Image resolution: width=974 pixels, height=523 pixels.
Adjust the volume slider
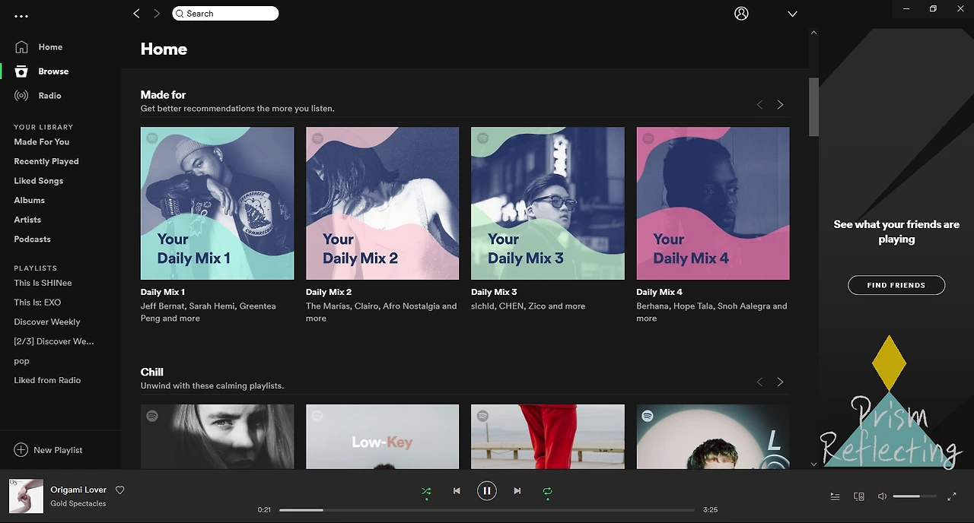915,496
